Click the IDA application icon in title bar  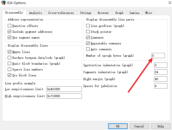[3, 3]
